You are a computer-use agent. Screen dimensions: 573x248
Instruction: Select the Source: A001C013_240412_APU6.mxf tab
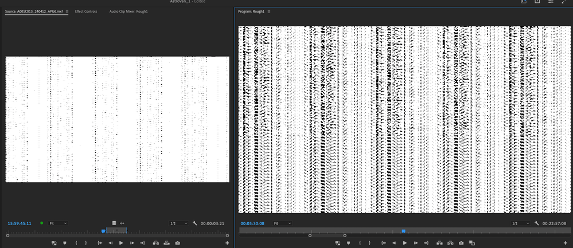pyautogui.click(x=34, y=11)
